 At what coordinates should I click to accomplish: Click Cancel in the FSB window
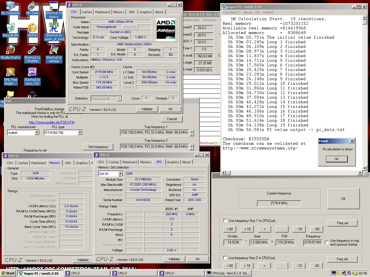(172, 119)
